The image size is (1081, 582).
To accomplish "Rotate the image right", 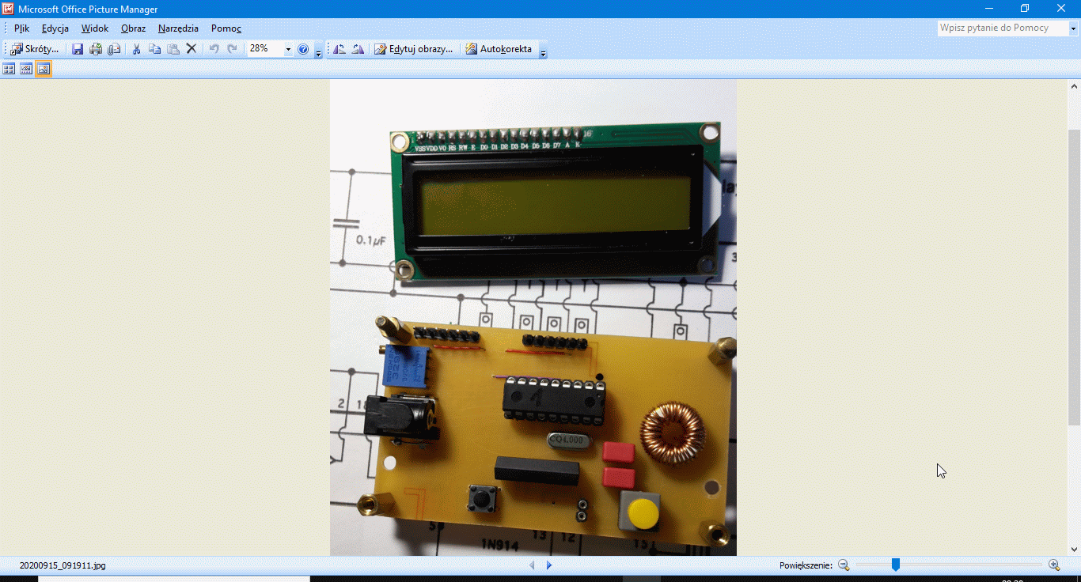I will (x=358, y=49).
